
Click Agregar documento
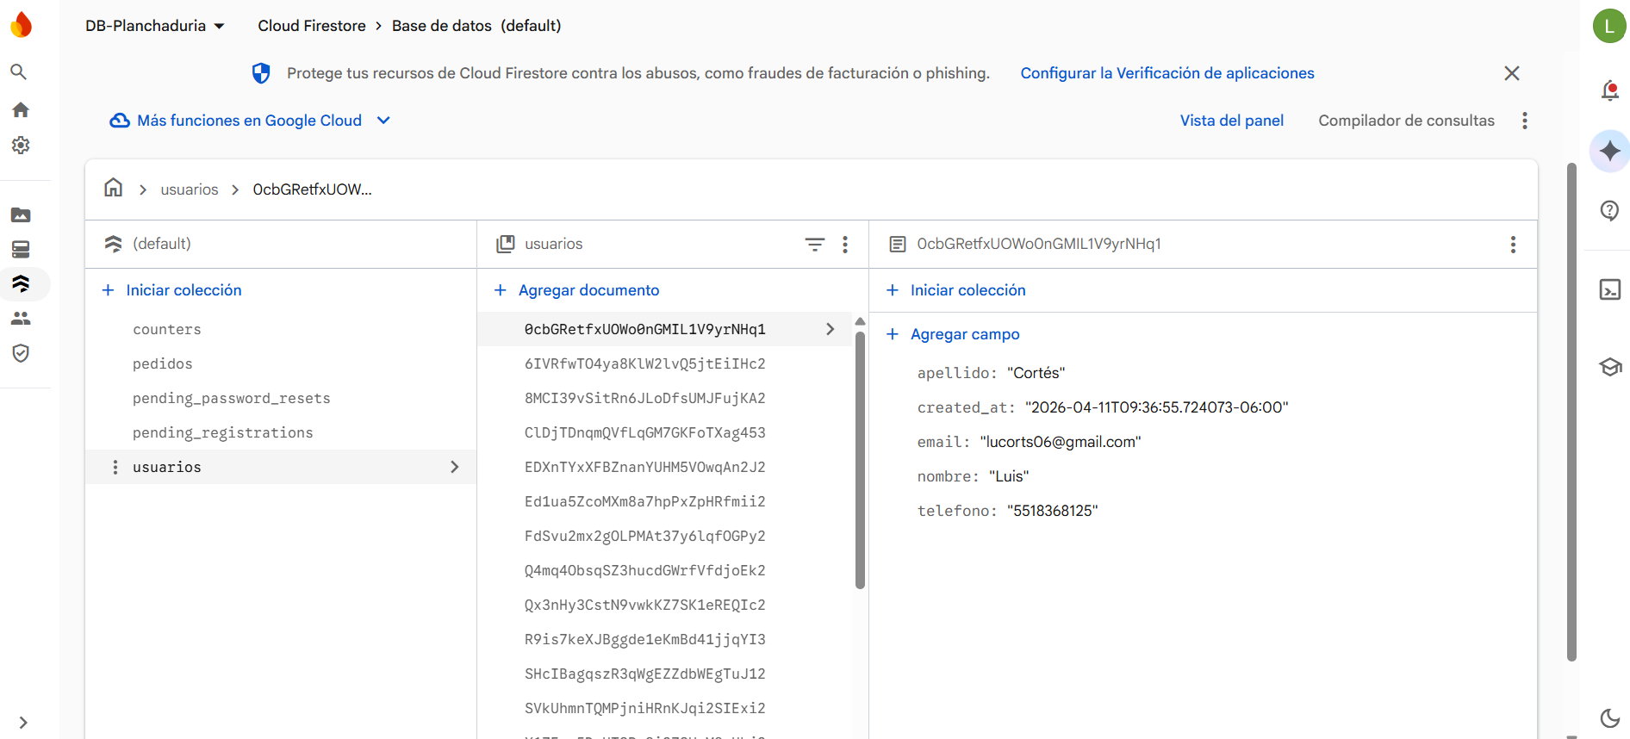pos(576,290)
